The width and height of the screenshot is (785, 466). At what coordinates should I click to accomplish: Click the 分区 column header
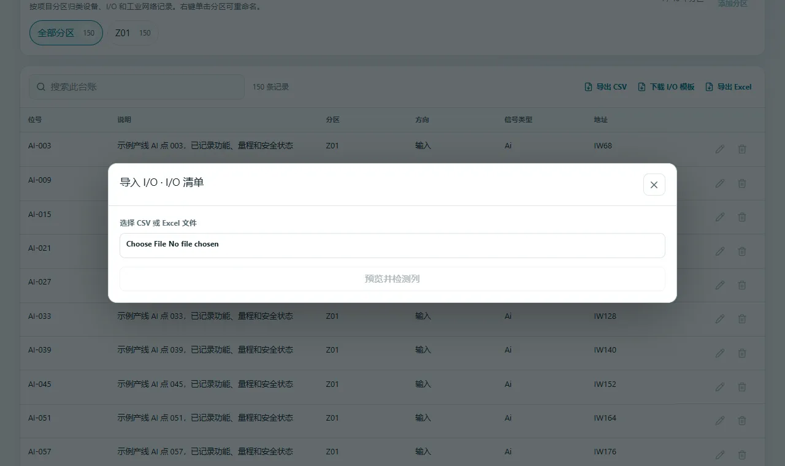[332, 120]
